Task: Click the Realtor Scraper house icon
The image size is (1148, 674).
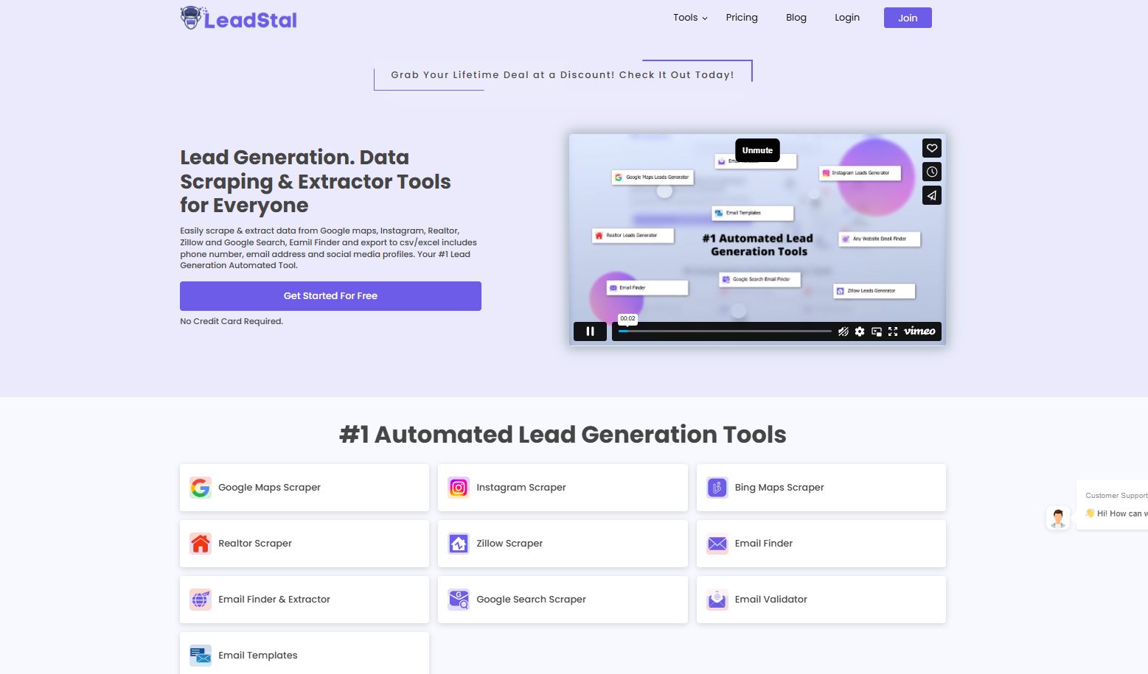Action: [x=201, y=544]
